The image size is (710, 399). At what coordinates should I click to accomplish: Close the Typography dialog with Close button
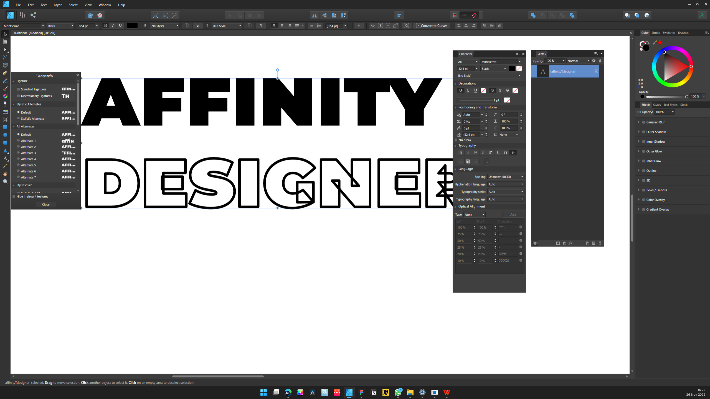tap(46, 204)
